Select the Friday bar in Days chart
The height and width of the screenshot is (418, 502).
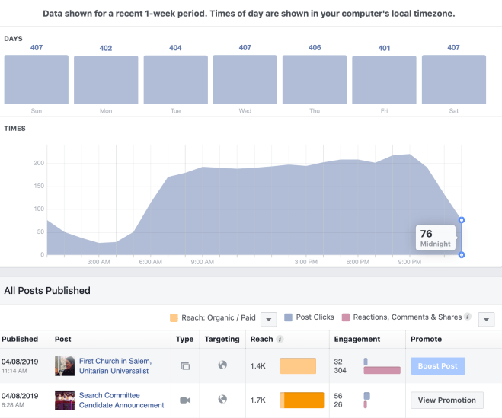[384, 80]
